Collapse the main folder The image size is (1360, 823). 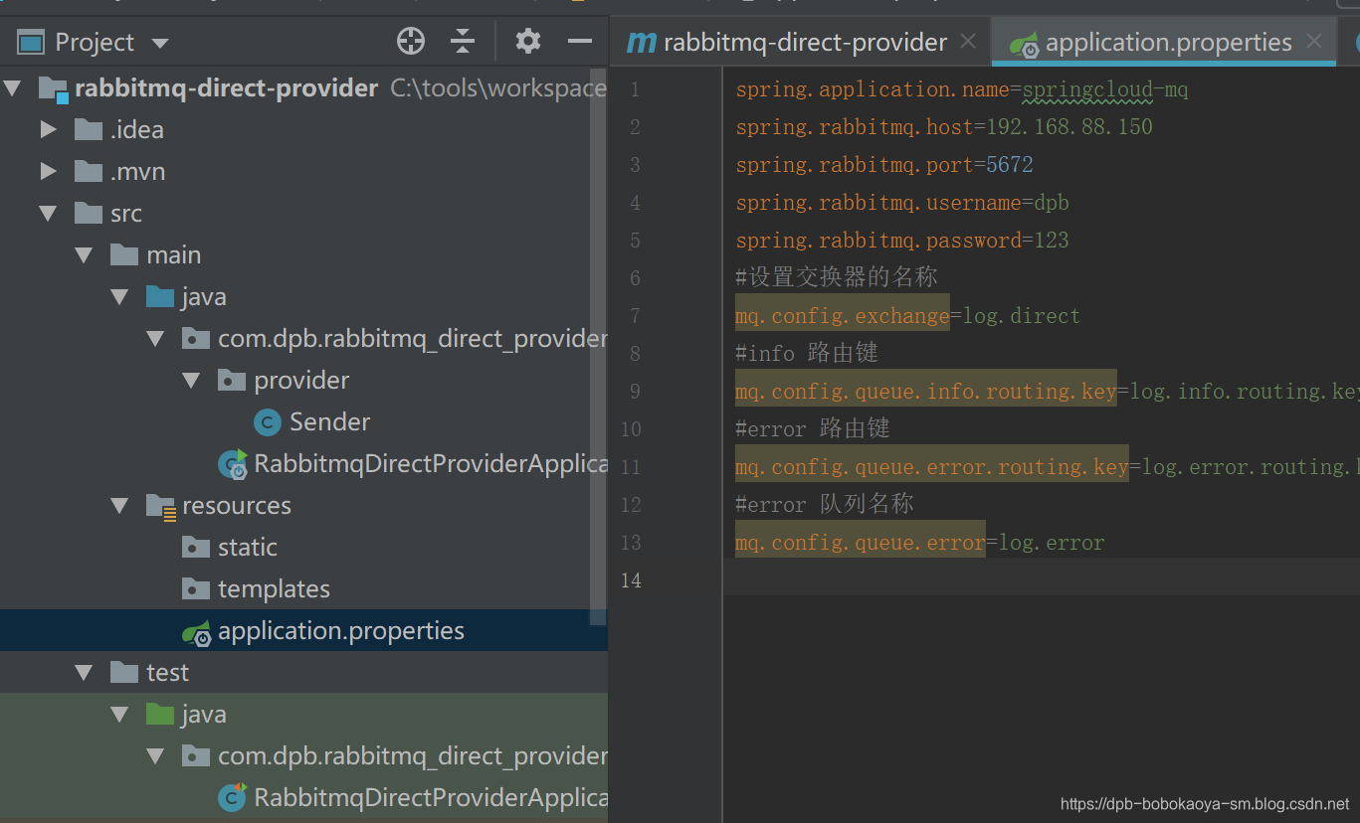click(84, 255)
